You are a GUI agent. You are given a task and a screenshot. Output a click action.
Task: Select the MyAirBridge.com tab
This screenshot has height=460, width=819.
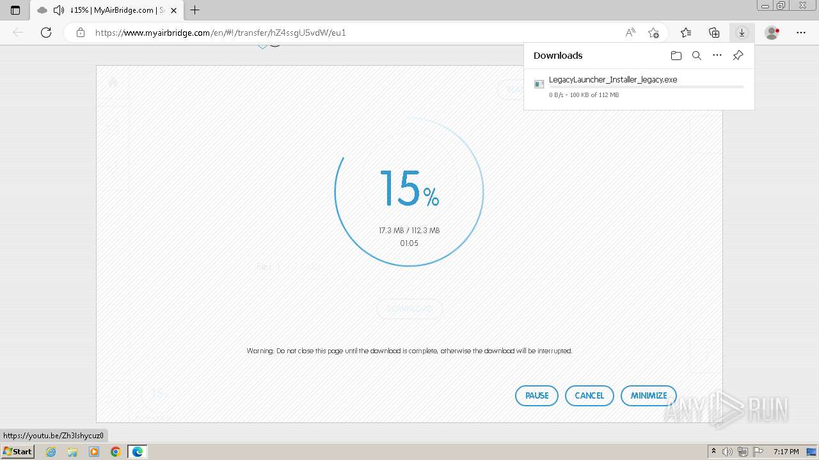click(x=106, y=10)
